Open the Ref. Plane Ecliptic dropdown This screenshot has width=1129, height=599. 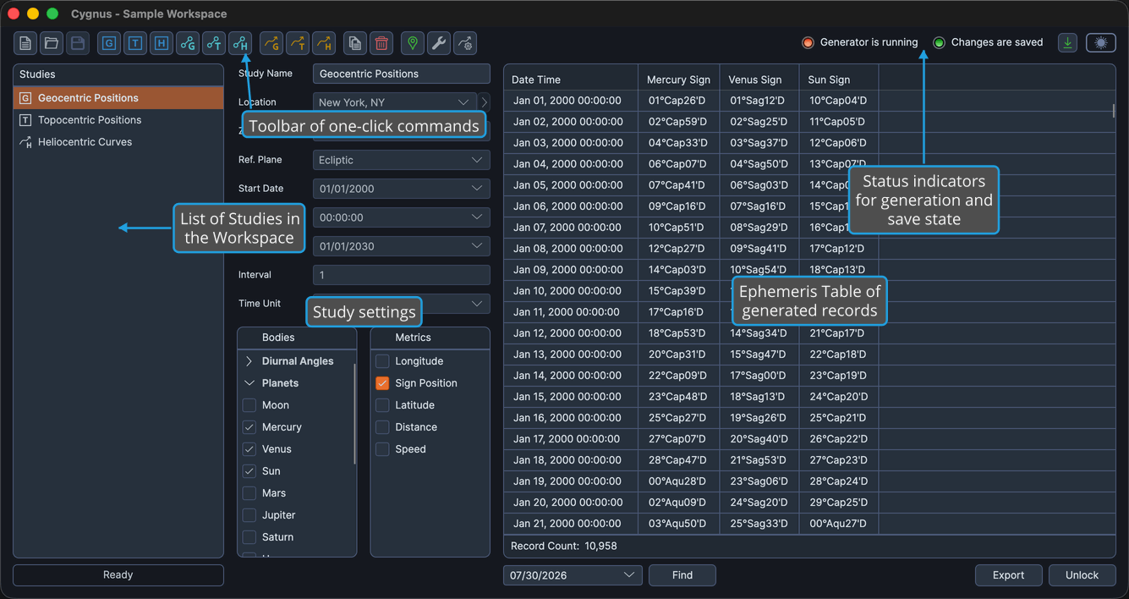pos(402,160)
